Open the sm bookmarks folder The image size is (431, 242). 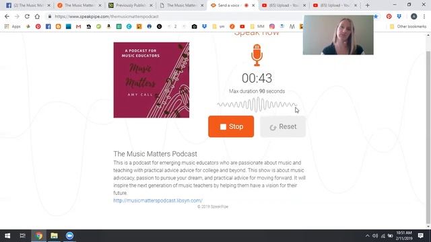218,26
